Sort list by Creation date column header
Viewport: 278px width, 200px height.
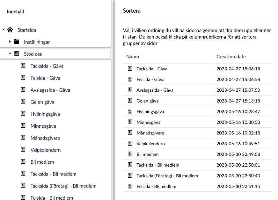click(231, 57)
